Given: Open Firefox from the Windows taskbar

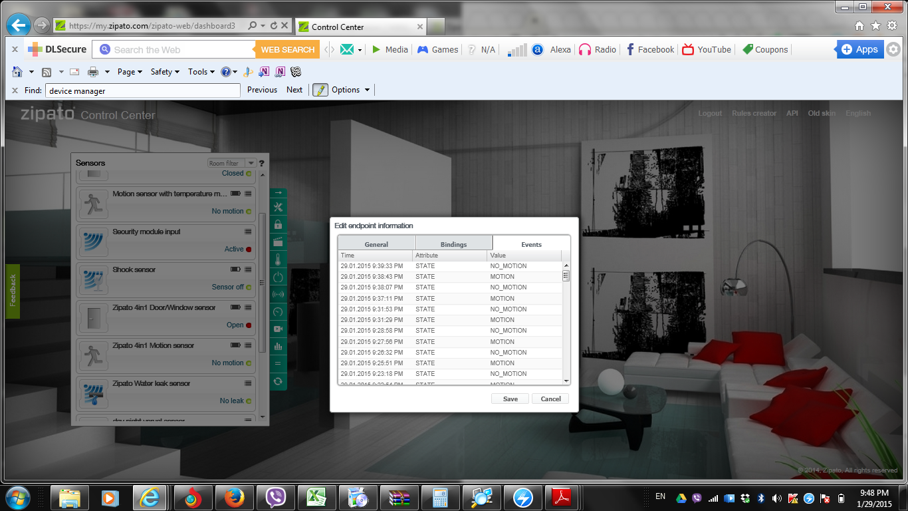Looking at the screenshot, I should pyautogui.click(x=234, y=497).
